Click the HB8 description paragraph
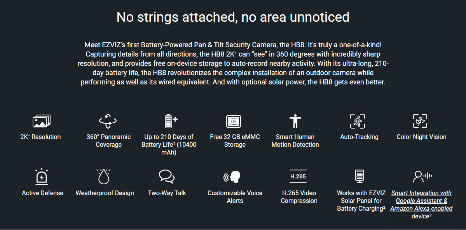Image resolution: width=466 pixels, height=230 pixels. (233, 64)
